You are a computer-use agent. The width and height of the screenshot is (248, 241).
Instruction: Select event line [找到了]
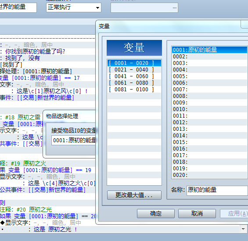[47, 65]
